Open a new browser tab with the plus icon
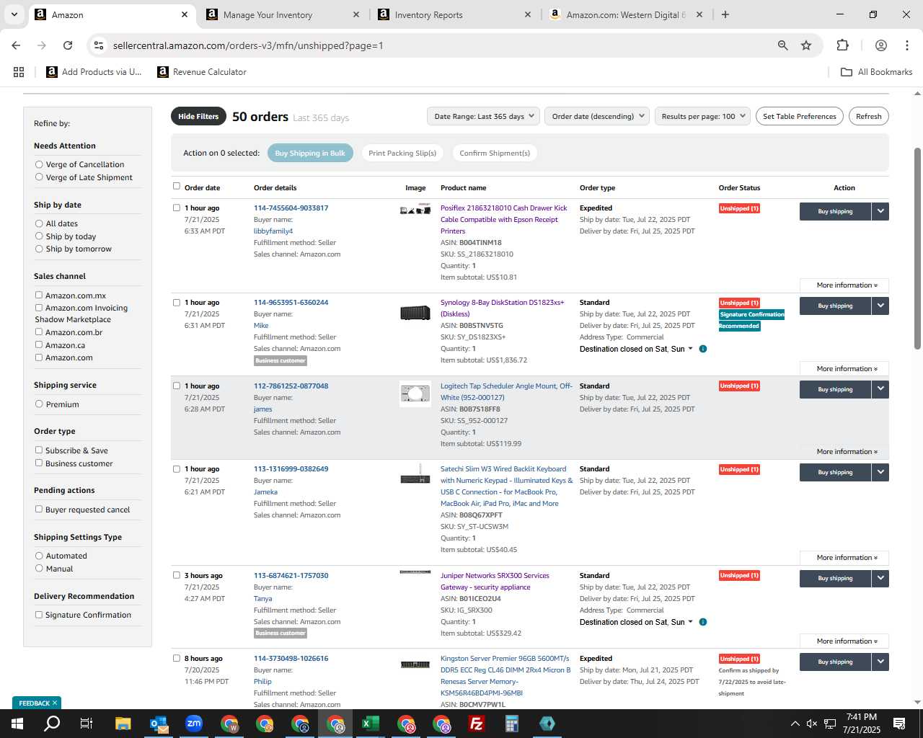The image size is (923, 738). tap(725, 14)
